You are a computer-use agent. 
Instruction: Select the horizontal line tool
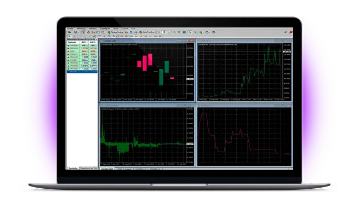coord(85,36)
